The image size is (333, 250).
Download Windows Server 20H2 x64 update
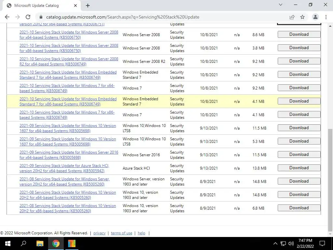pos(299,181)
